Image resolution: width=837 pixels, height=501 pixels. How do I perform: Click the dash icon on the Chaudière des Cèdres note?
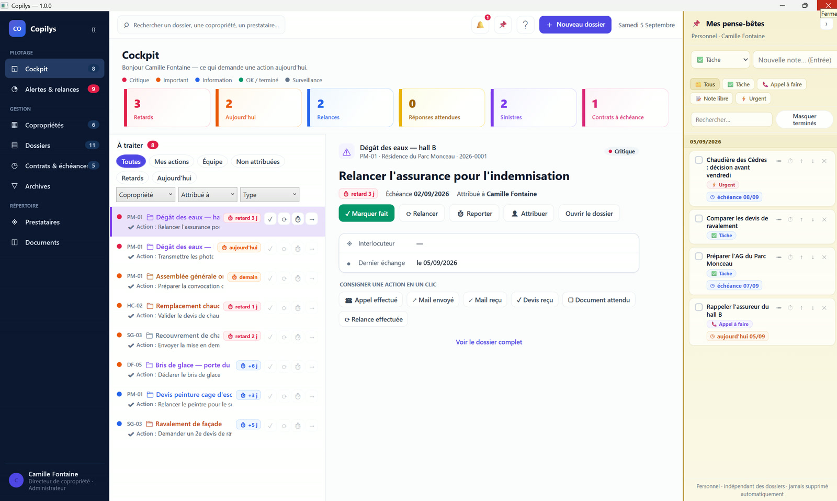click(x=779, y=161)
